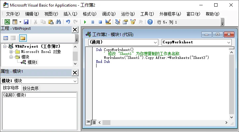Click the Copy toolbar icon
Viewport: 239px width, 132px height.
[x=43, y=22]
